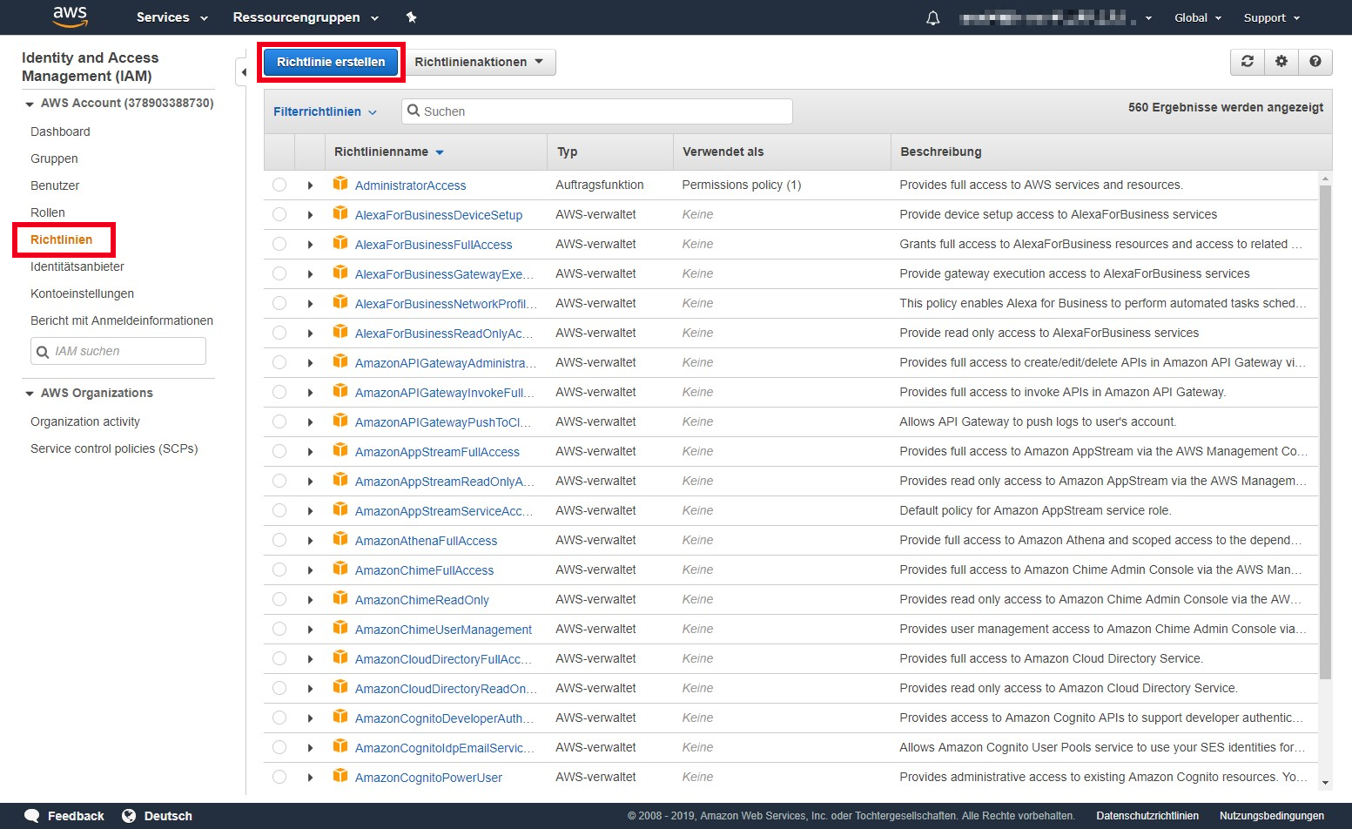Viewport: 1352px width, 829px height.
Task: Click the policy icon for AmazonChimeReadOnly
Action: coord(340,598)
